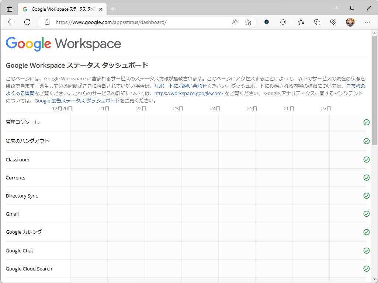378x283 pixels.
Task: Click the browser profile avatar
Action: [x=350, y=22]
